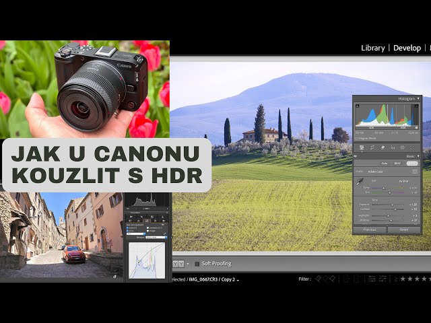
Task: Click the Lightroom color histogram graph
Action: 387,115
